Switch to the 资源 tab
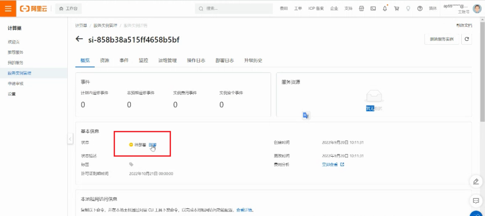This screenshot has height=216, width=485. pyautogui.click(x=105, y=60)
